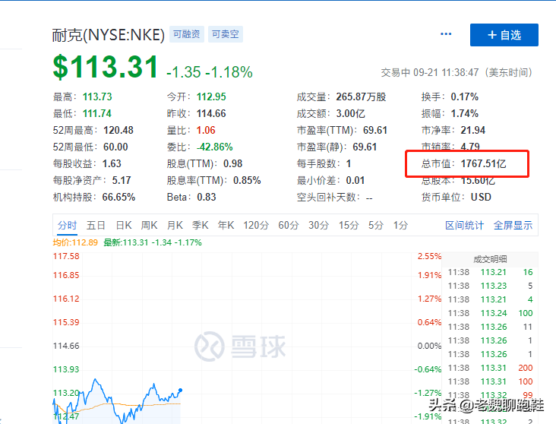Choose the 60分 interval tab

click(x=289, y=225)
